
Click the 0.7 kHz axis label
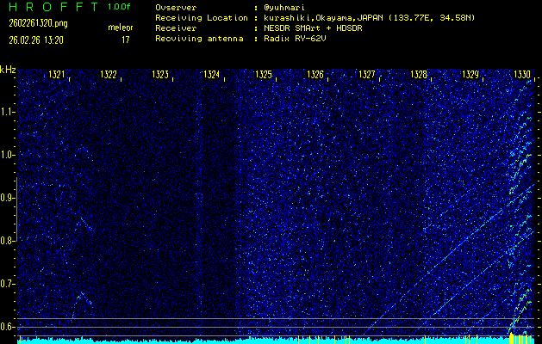(6, 284)
